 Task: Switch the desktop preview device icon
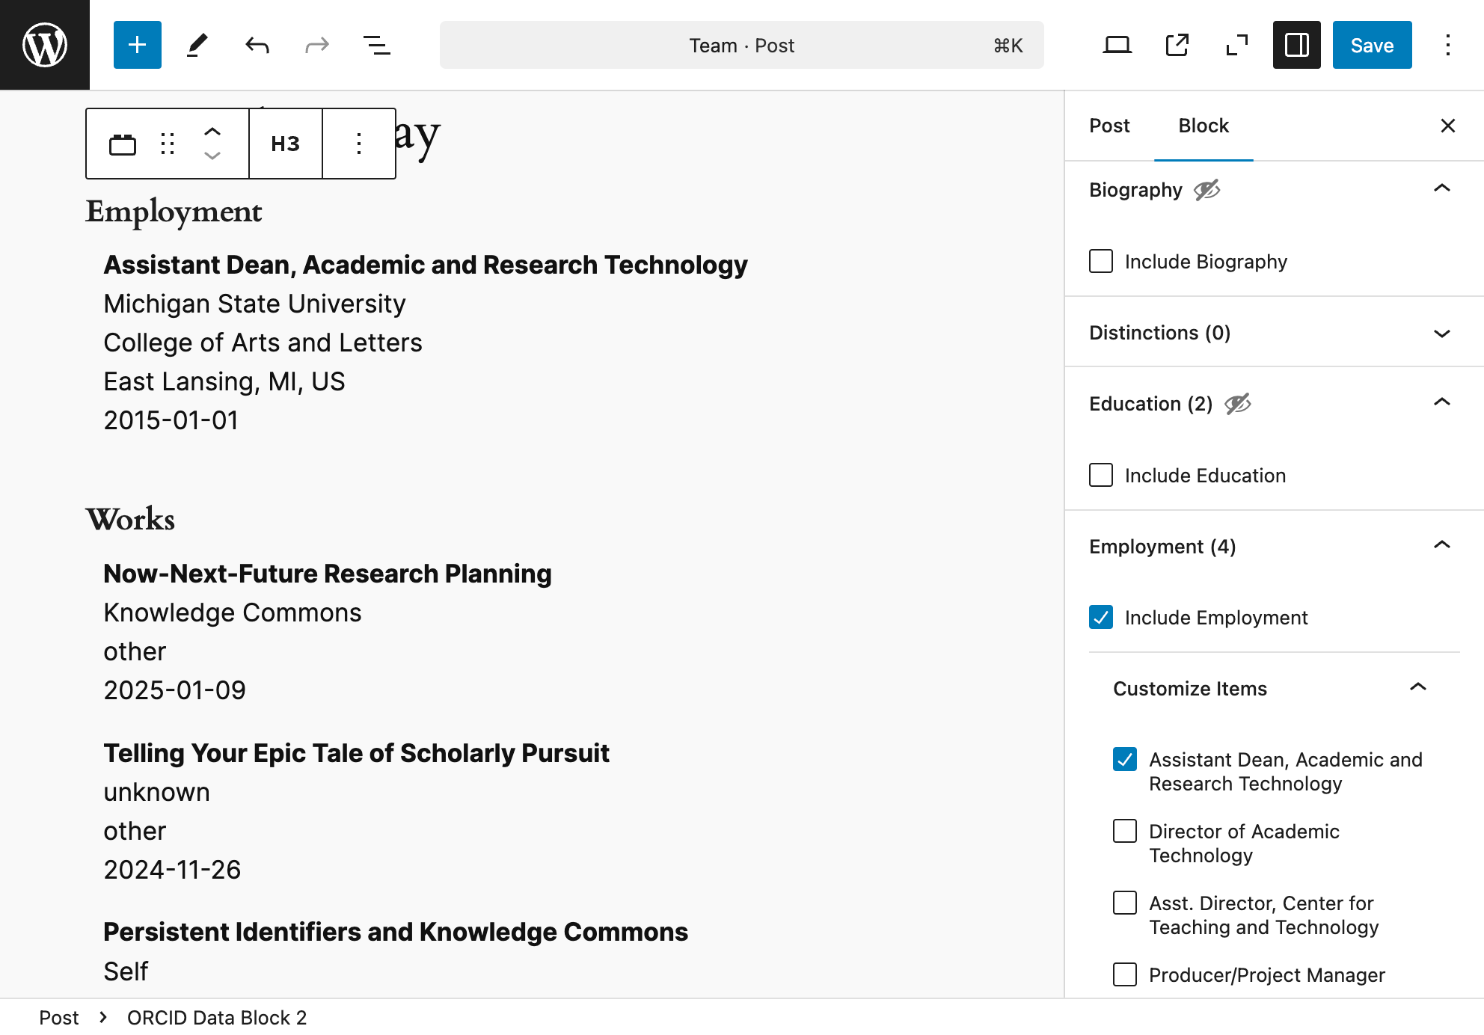click(1117, 45)
